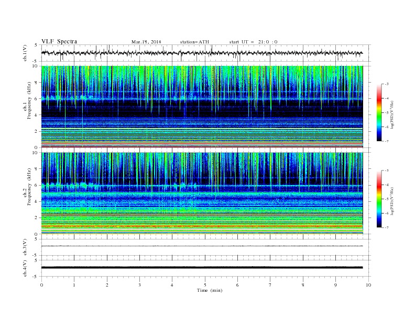Viewport: 415px width, 320px height.
Task: Click the "-3" label on ch.1 colorbar
Action: pyautogui.click(x=387, y=84)
